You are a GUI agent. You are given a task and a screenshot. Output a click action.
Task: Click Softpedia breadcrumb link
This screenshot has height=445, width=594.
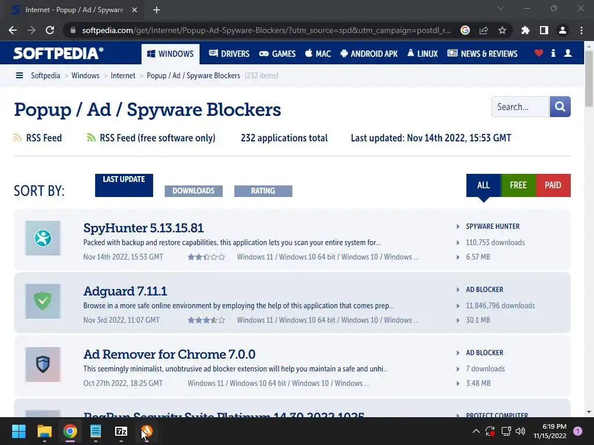pos(45,76)
